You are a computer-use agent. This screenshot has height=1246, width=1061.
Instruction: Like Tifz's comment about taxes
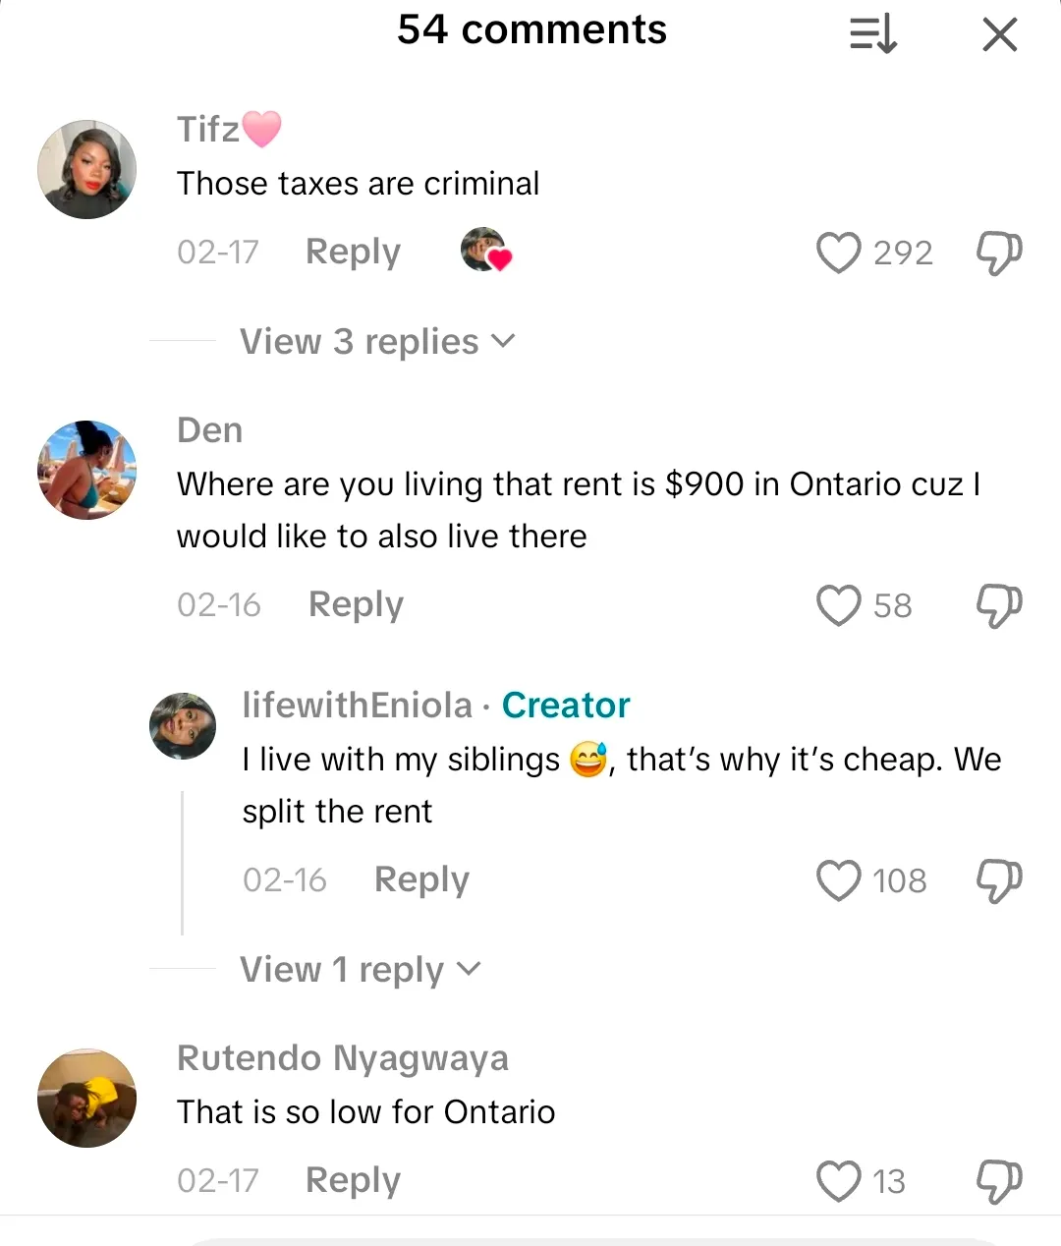click(839, 253)
